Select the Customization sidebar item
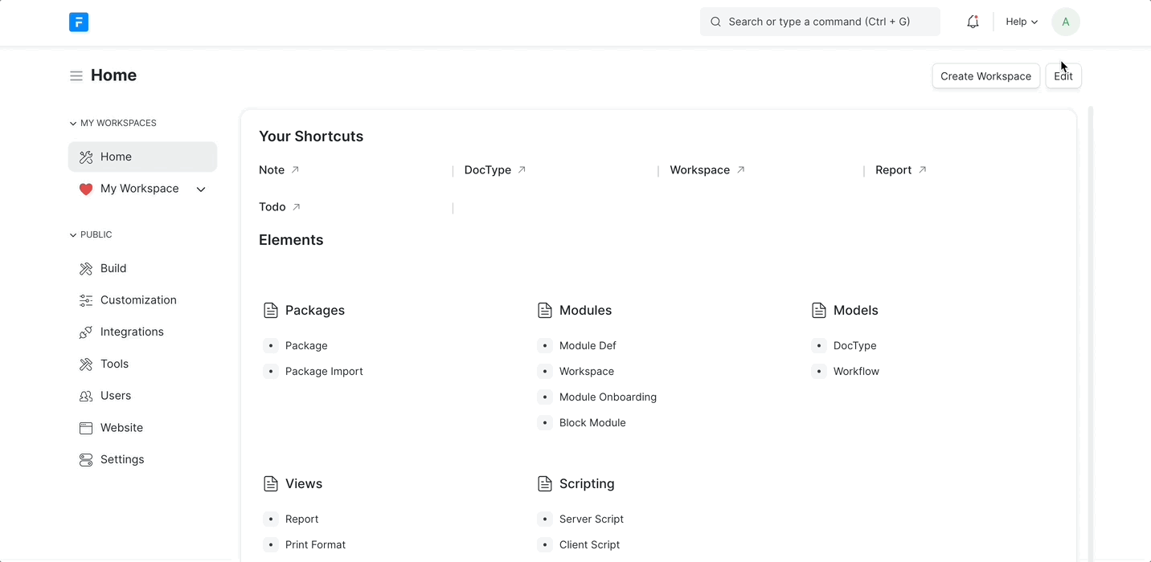The width and height of the screenshot is (1151, 562). (138, 300)
